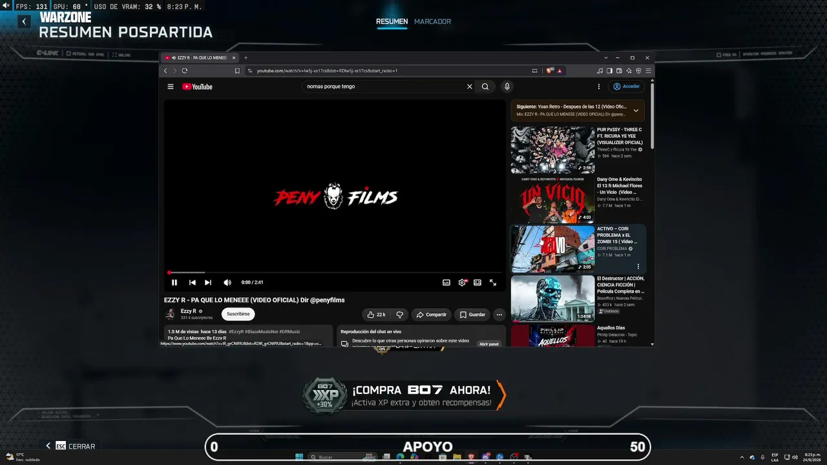
Task: Go to the YouTube home logo
Action: pyautogui.click(x=197, y=87)
